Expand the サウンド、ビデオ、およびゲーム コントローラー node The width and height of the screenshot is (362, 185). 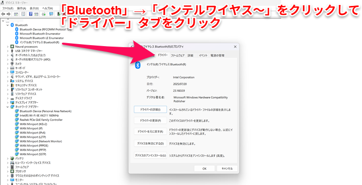tap(7, 77)
